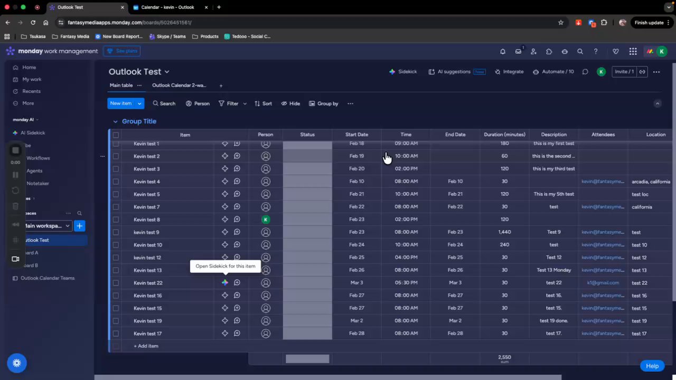Image resolution: width=676 pixels, height=380 pixels.
Task: Set status color cell for Kevin test 17
Action: (x=307, y=334)
